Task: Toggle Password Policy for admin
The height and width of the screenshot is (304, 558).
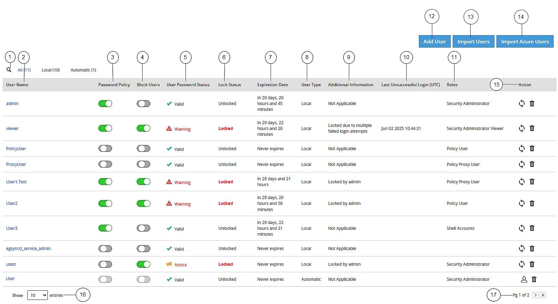Action: coord(105,104)
